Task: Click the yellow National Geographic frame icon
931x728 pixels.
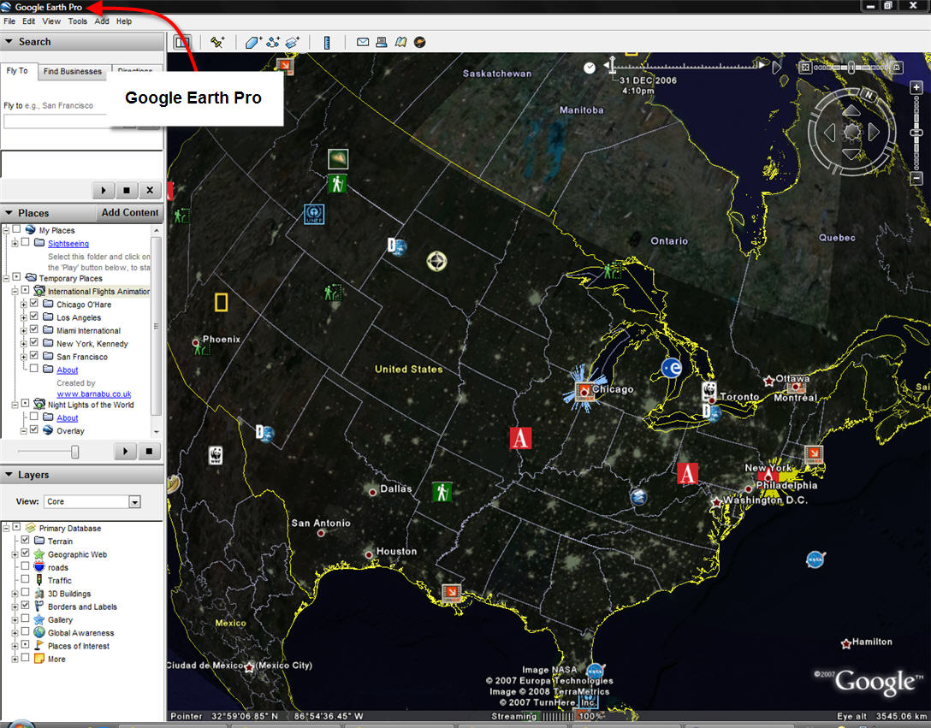Action: pos(221,302)
